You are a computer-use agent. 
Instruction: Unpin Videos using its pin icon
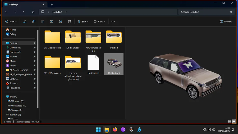pyautogui.click(x=34, y=65)
